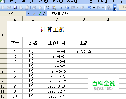The height and width of the screenshot is (99, 126).
Task: Click the Cut scissors icon
Action: tap(61, 8)
